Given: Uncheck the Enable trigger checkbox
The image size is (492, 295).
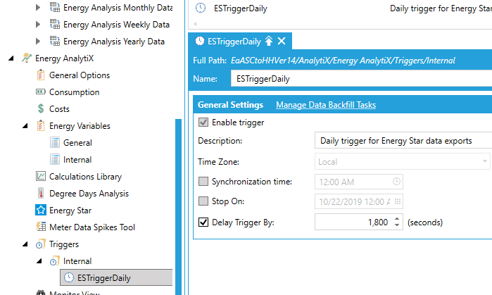Looking at the screenshot, I should pos(203,123).
